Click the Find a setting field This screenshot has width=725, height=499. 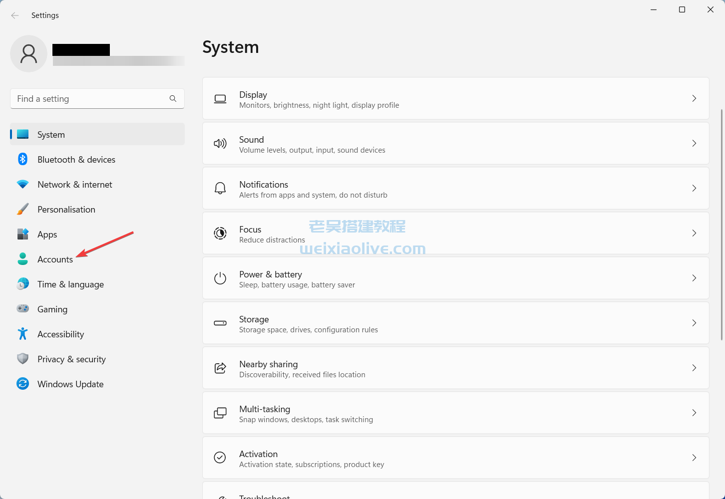click(97, 98)
